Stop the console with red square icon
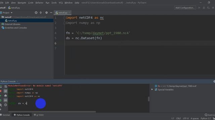215x120 pixels. pos(1,91)
